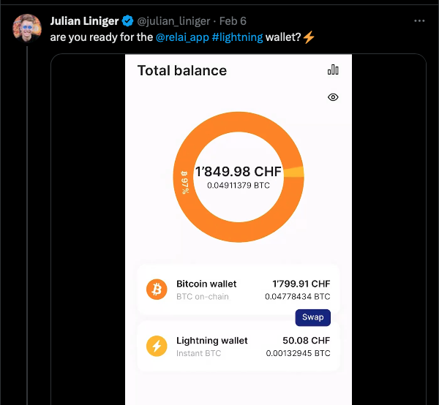Click the orange Bitcoin wallet icon
This screenshot has width=439, height=405.
tap(157, 289)
